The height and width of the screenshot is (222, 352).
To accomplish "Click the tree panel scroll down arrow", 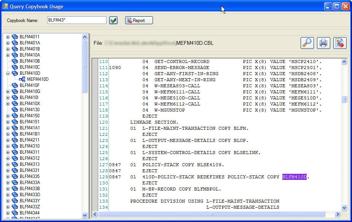I will point(84,215).
